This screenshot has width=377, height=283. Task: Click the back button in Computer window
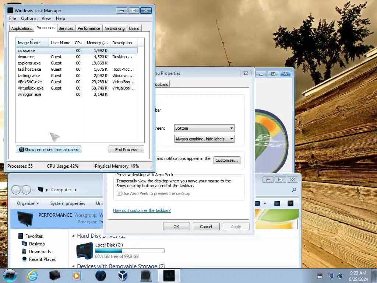[x=16, y=190]
